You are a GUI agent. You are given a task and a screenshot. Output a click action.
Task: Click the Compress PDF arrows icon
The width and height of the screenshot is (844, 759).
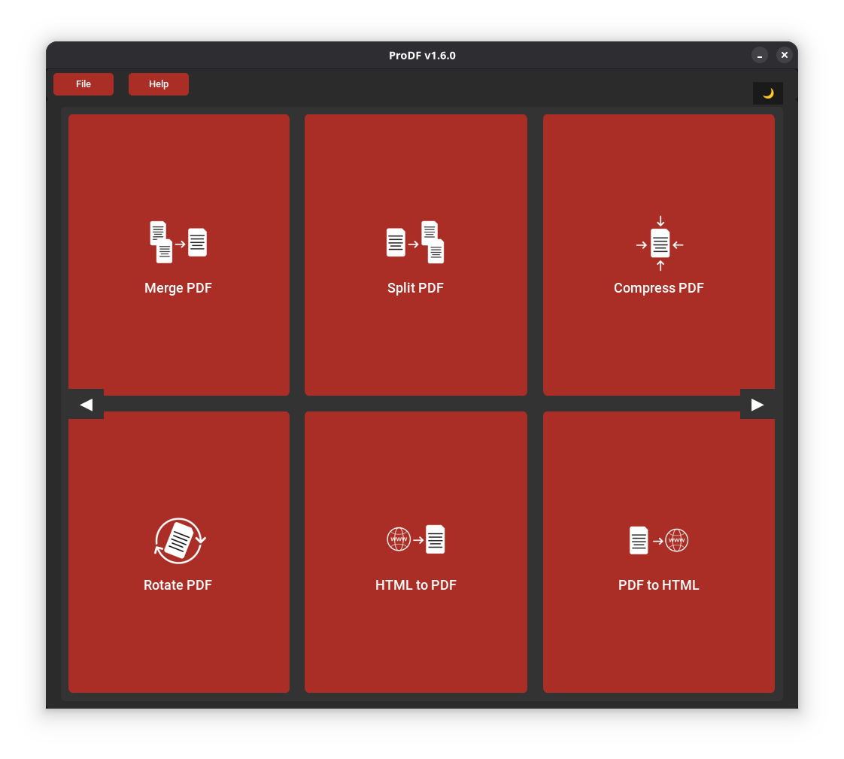click(x=660, y=243)
